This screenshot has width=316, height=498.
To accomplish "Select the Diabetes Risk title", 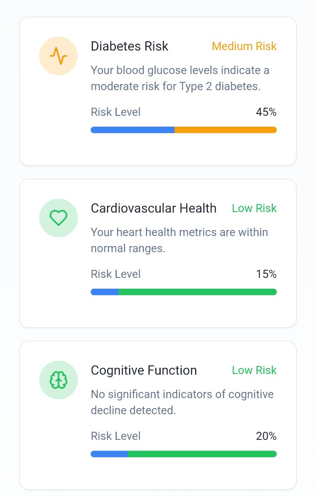I will 129,47.
